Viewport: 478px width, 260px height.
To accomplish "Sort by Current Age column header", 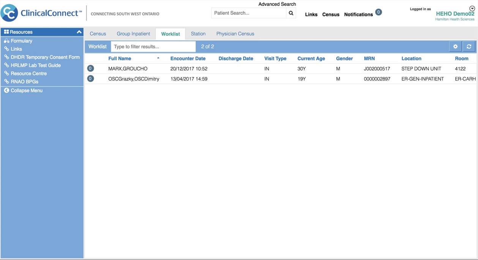I will (x=311, y=59).
